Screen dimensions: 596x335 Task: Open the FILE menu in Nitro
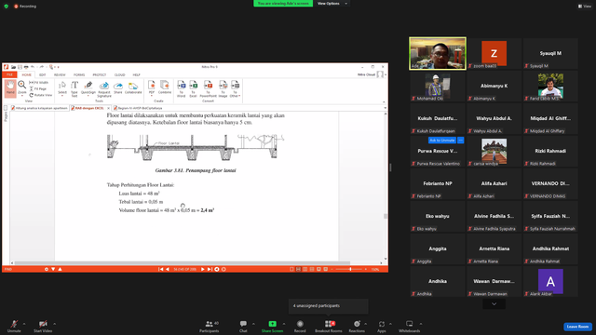click(10, 74)
